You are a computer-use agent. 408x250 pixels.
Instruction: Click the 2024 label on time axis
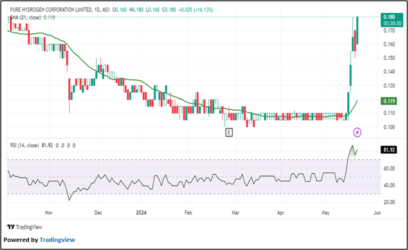coord(141,213)
